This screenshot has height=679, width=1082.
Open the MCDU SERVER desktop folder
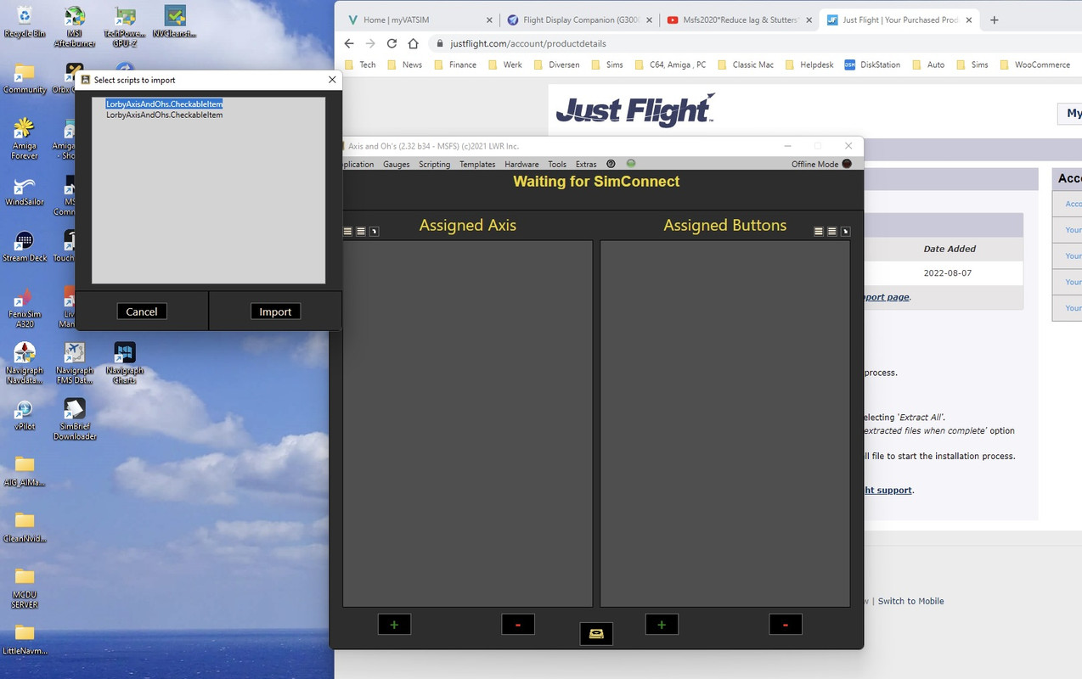pos(25,588)
